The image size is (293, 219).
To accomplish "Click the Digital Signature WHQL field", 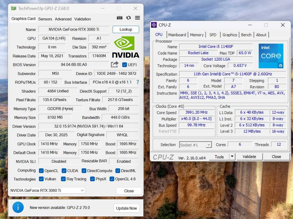I will pos(122,135).
